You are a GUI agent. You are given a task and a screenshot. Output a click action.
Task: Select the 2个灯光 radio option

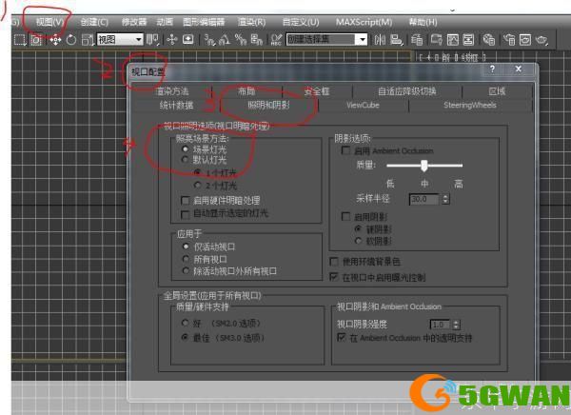point(197,185)
